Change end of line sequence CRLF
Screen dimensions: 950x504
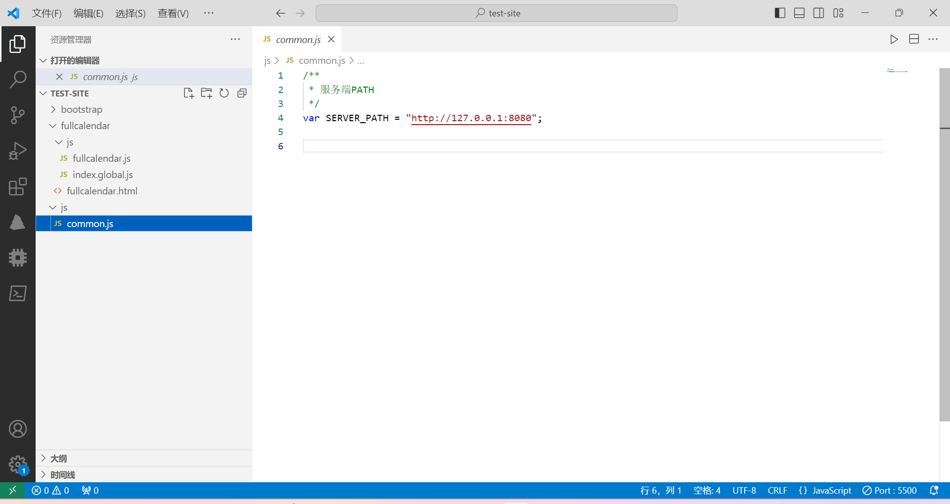point(777,490)
